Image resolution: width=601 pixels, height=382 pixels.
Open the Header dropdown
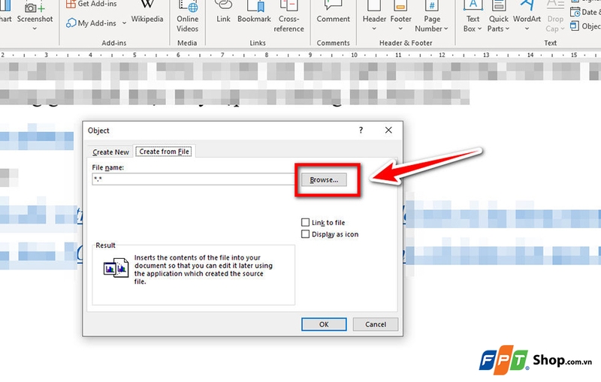pyautogui.click(x=374, y=17)
